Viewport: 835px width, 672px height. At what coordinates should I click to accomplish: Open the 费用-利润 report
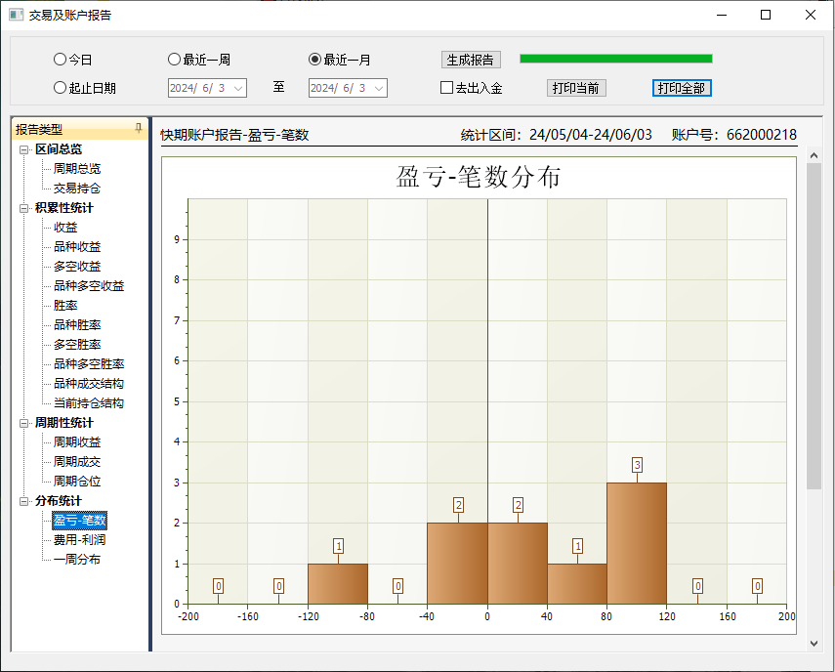pos(79,540)
